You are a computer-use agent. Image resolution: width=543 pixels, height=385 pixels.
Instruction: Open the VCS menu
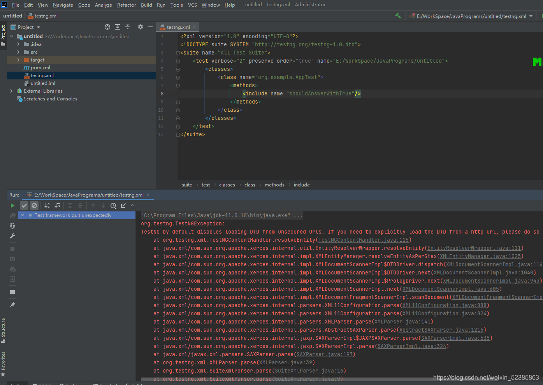192,5
